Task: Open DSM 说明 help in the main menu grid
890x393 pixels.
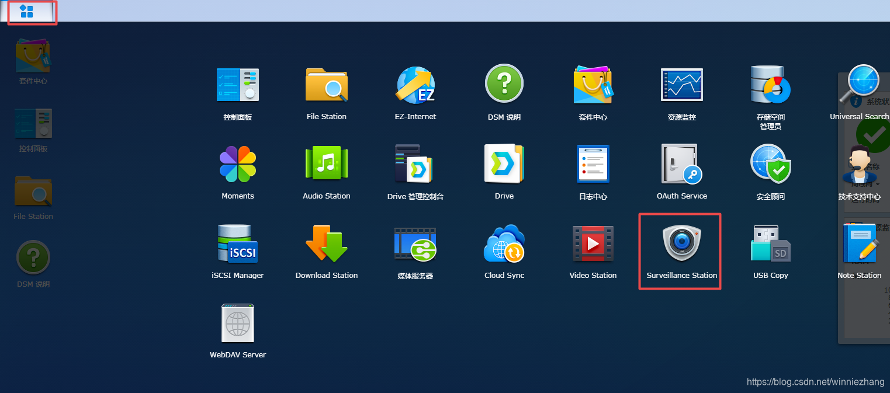Action: coord(504,84)
